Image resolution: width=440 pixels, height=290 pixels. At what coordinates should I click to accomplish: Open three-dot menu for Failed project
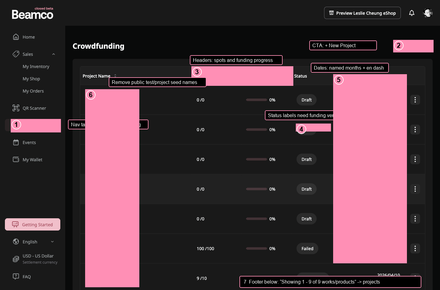tap(415, 249)
